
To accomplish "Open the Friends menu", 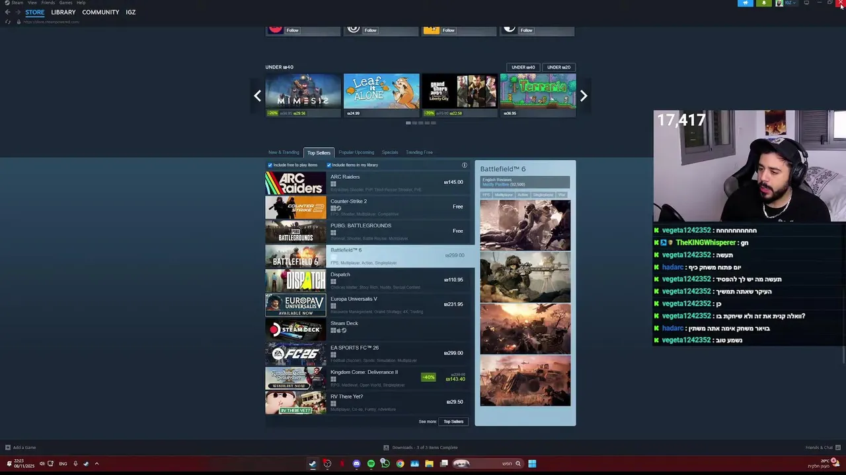I will click(48, 3).
